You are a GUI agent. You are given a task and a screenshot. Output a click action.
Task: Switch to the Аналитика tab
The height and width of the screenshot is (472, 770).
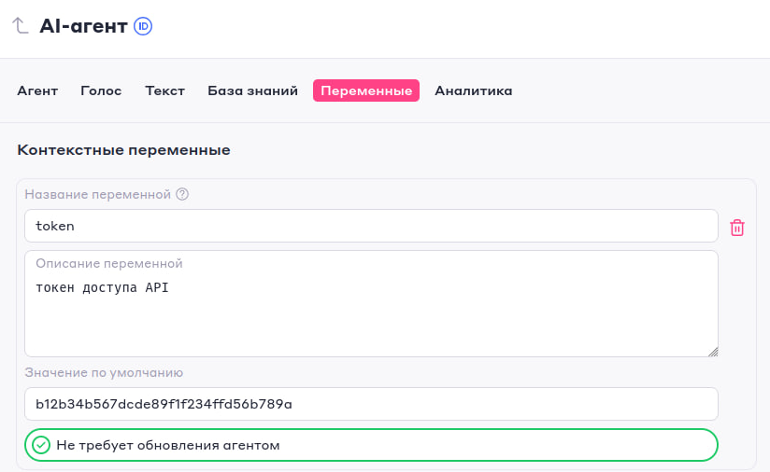(474, 90)
